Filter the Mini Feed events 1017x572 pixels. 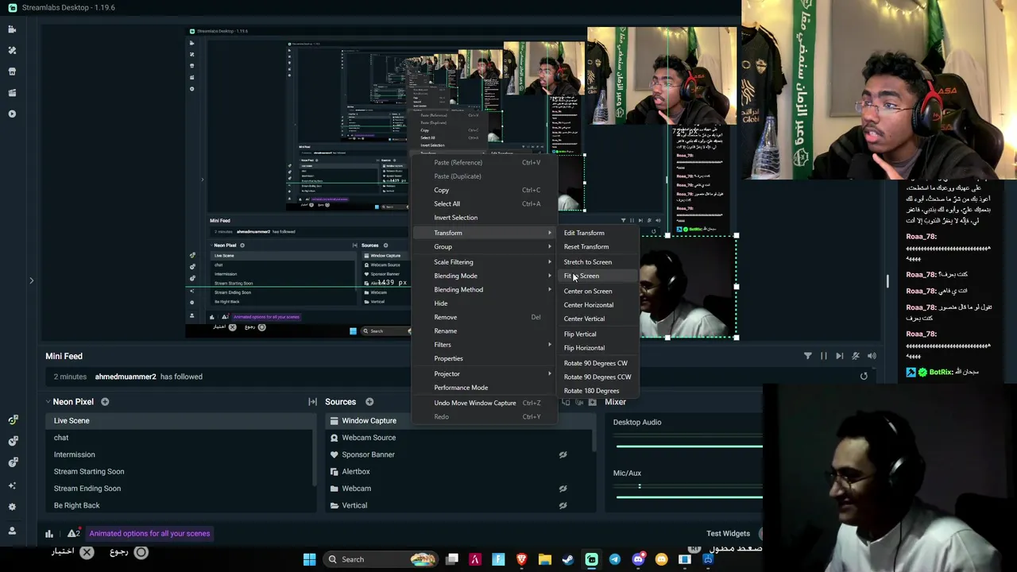[x=808, y=356]
